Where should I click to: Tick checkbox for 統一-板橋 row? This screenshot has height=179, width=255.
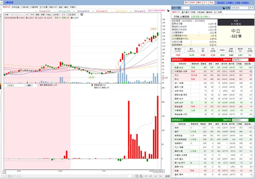click(x=173, y=83)
